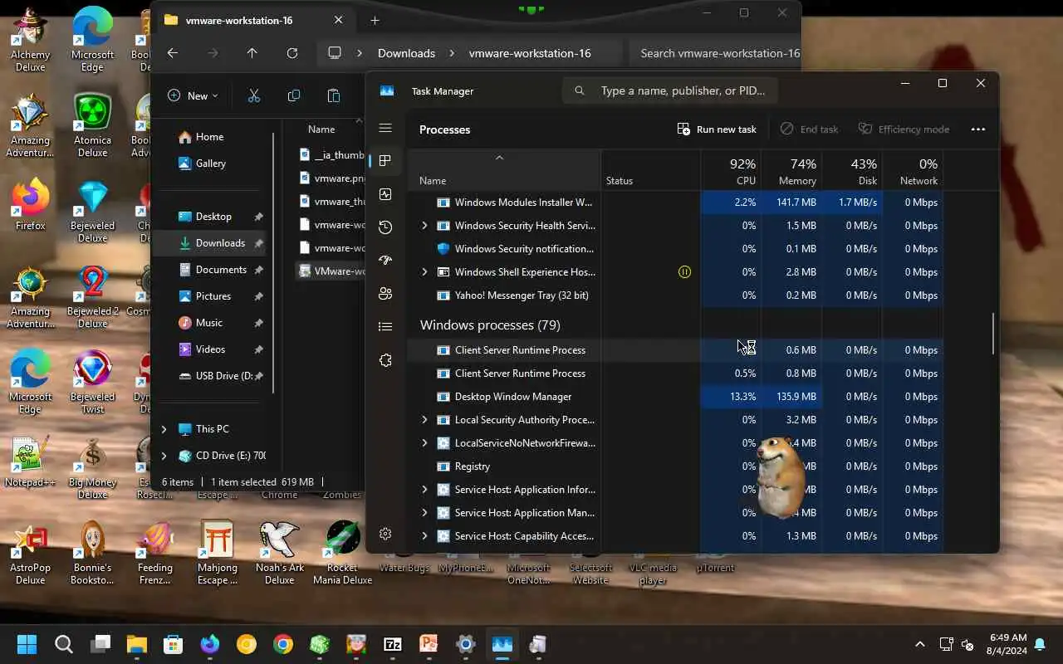Open Microsoft Store from taskbar
The image size is (1063, 664).
tap(173, 644)
